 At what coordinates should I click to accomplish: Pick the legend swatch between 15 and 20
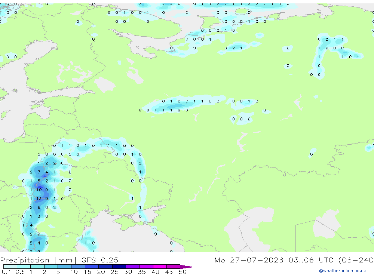pos(92,267)
